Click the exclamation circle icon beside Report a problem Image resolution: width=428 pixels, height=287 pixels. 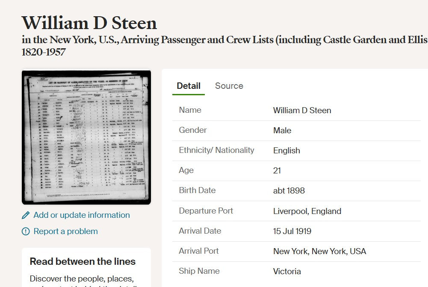pyautogui.click(x=26, y=231)
